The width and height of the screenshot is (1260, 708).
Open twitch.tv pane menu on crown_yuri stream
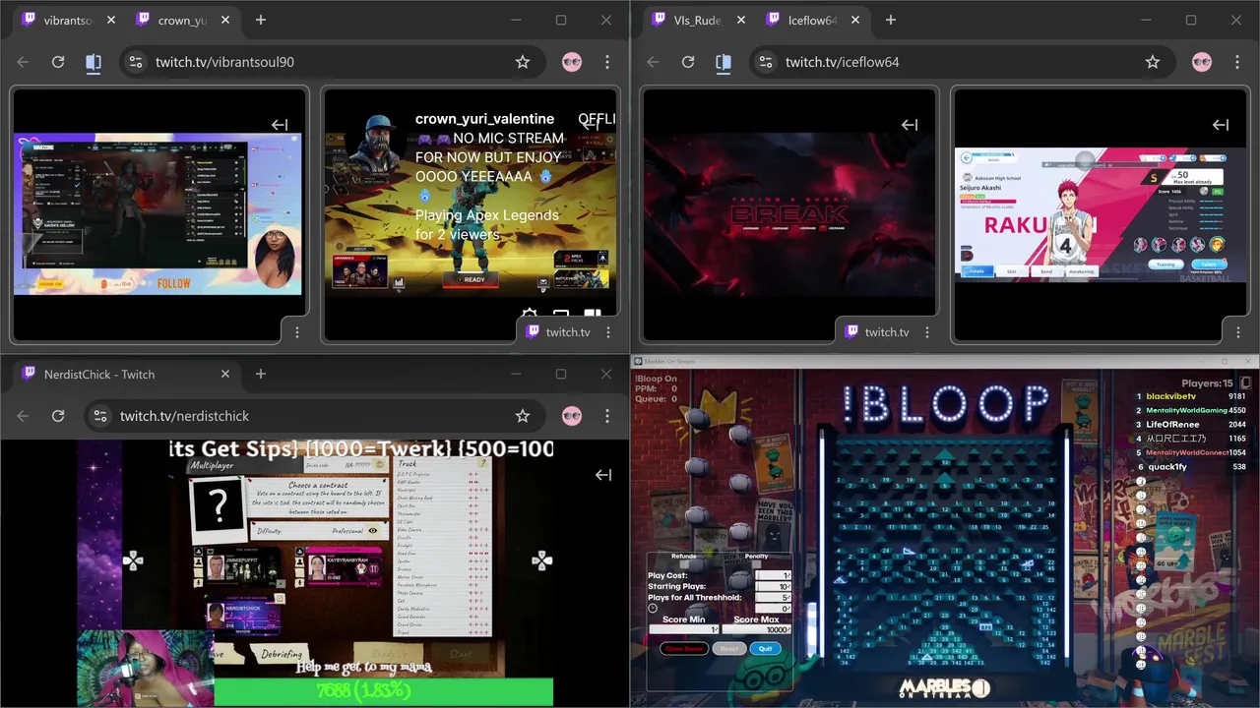(x=608, y=332)
